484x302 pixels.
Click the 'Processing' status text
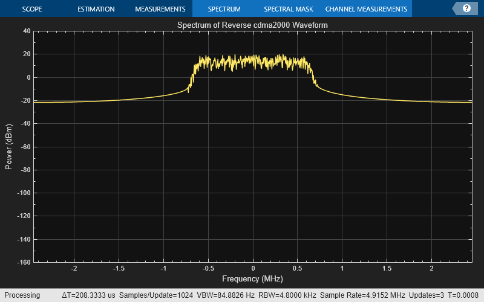tap(22, 295)
